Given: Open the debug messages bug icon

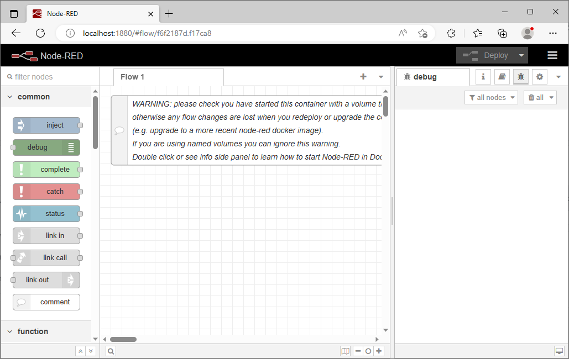Looking at the screenshot, I should [x=521, y=77].
